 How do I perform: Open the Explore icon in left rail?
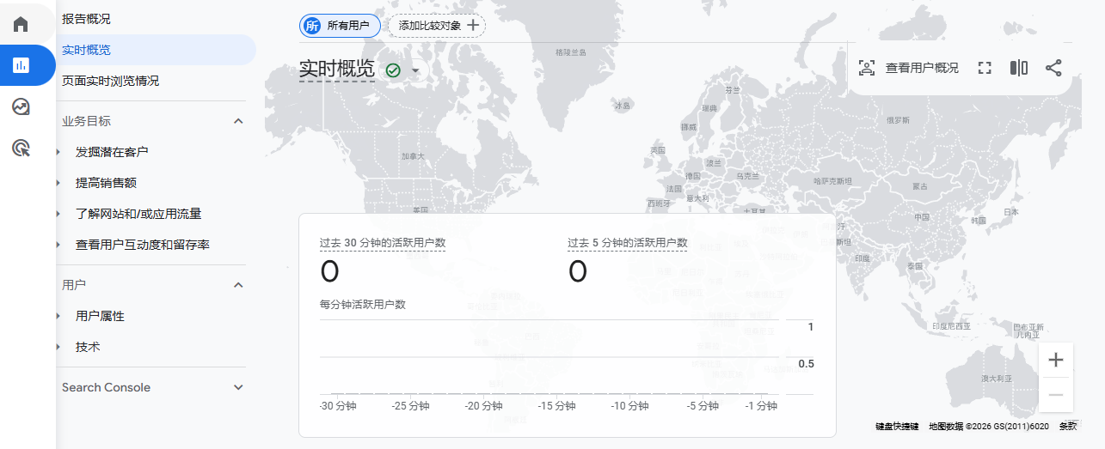[x=21, y=106]
